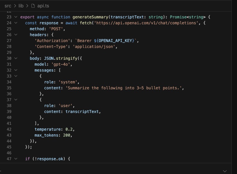The height and width of the screenshot is (174, 237).
Task: Click line number 35 in the gutter
Action: point(9,88)
